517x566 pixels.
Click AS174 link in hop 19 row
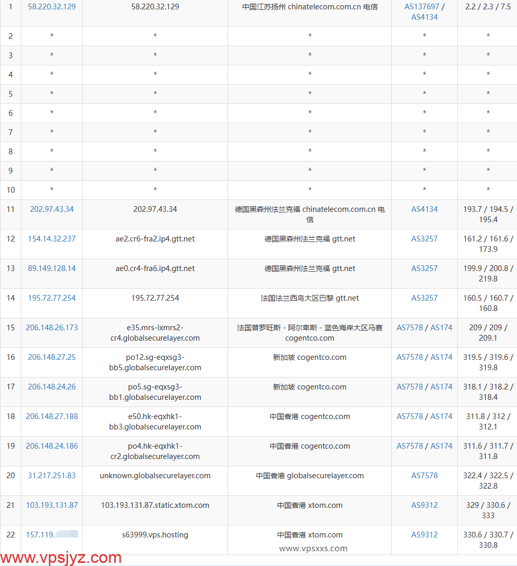[x=442, y=446]
